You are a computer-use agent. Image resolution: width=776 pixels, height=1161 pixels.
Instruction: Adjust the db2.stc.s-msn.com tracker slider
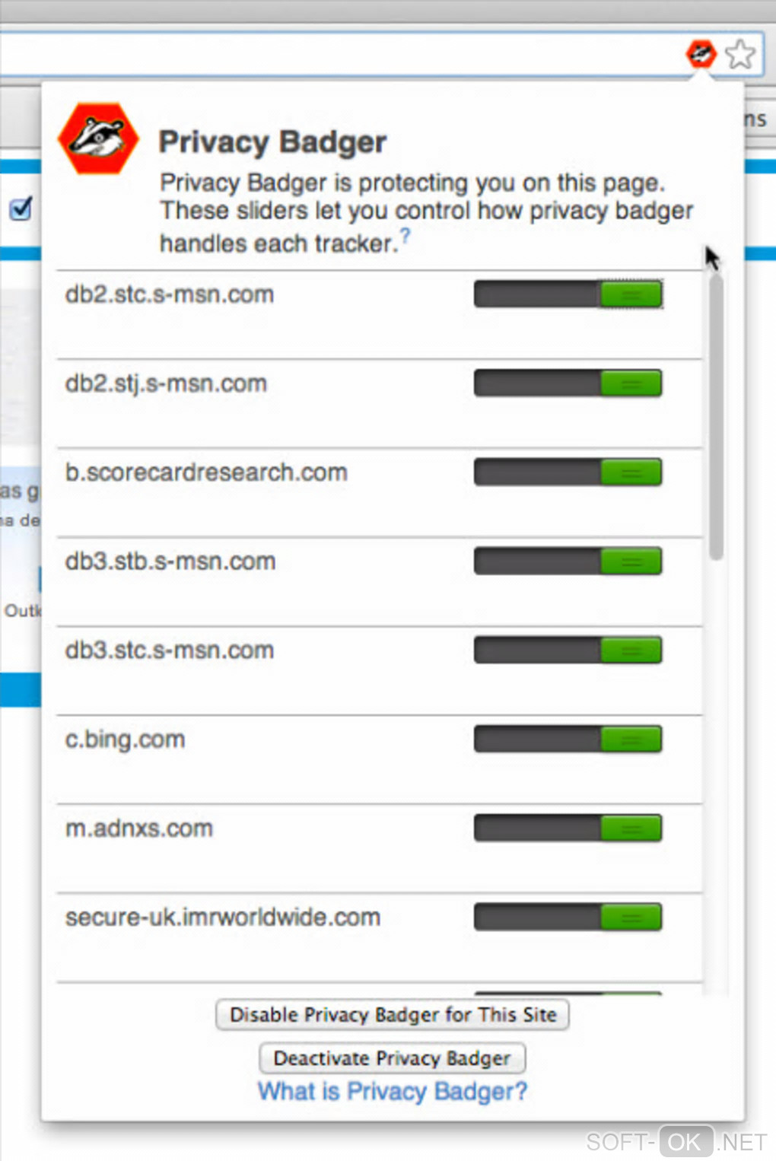(x=631, y=294)
